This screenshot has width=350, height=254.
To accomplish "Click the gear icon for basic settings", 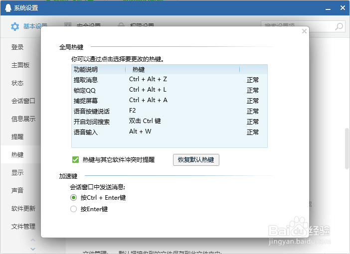I will point(15,26).
